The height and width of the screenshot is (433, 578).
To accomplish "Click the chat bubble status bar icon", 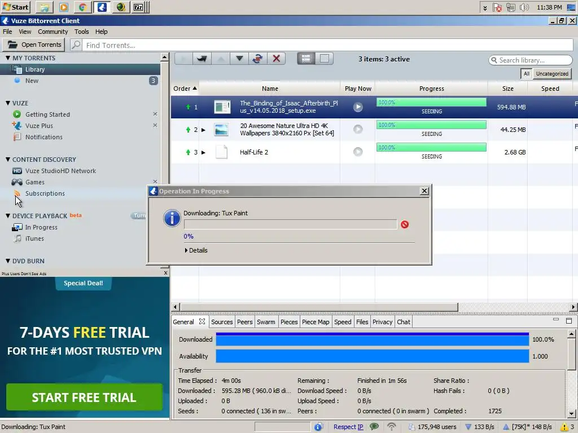I will point(374,426).
